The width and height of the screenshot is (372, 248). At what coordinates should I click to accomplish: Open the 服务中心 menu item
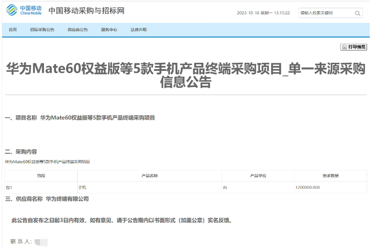pos(109,30)
